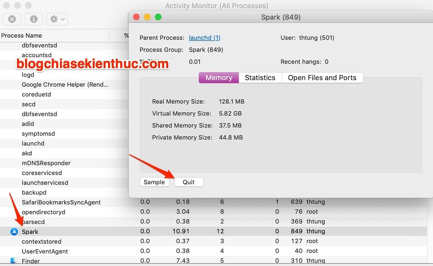
Task: Open process info with the (i) toolbar icon
Action: click(34, 19)
